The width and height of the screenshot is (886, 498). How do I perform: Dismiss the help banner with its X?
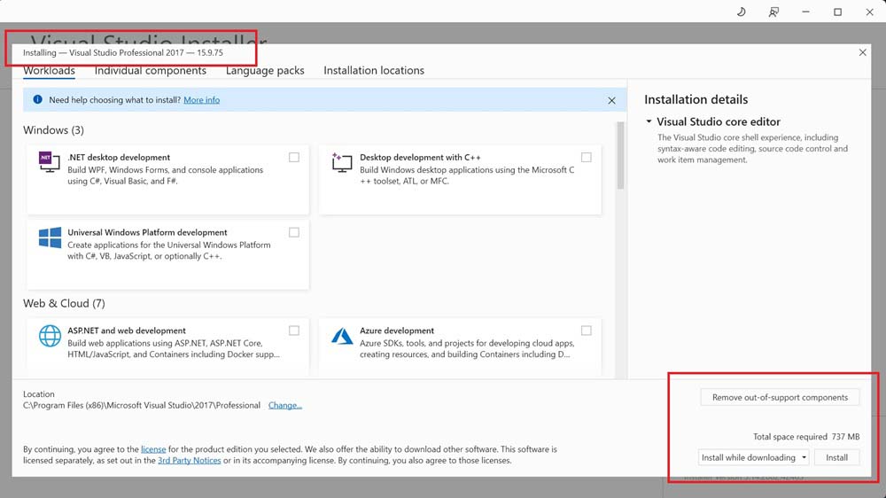(x=611, y=101)
